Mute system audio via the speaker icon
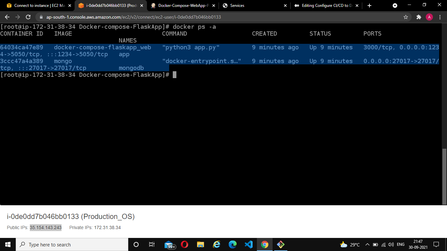Image resolution: width=447 pixels, height=251 pixels. [x=391, y=244]
